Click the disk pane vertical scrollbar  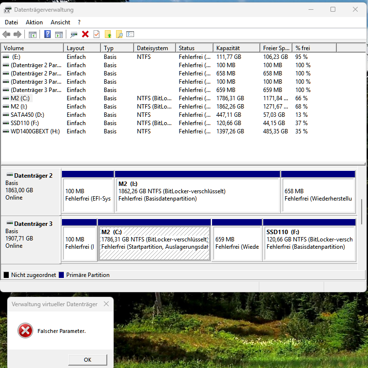point(362,211)
